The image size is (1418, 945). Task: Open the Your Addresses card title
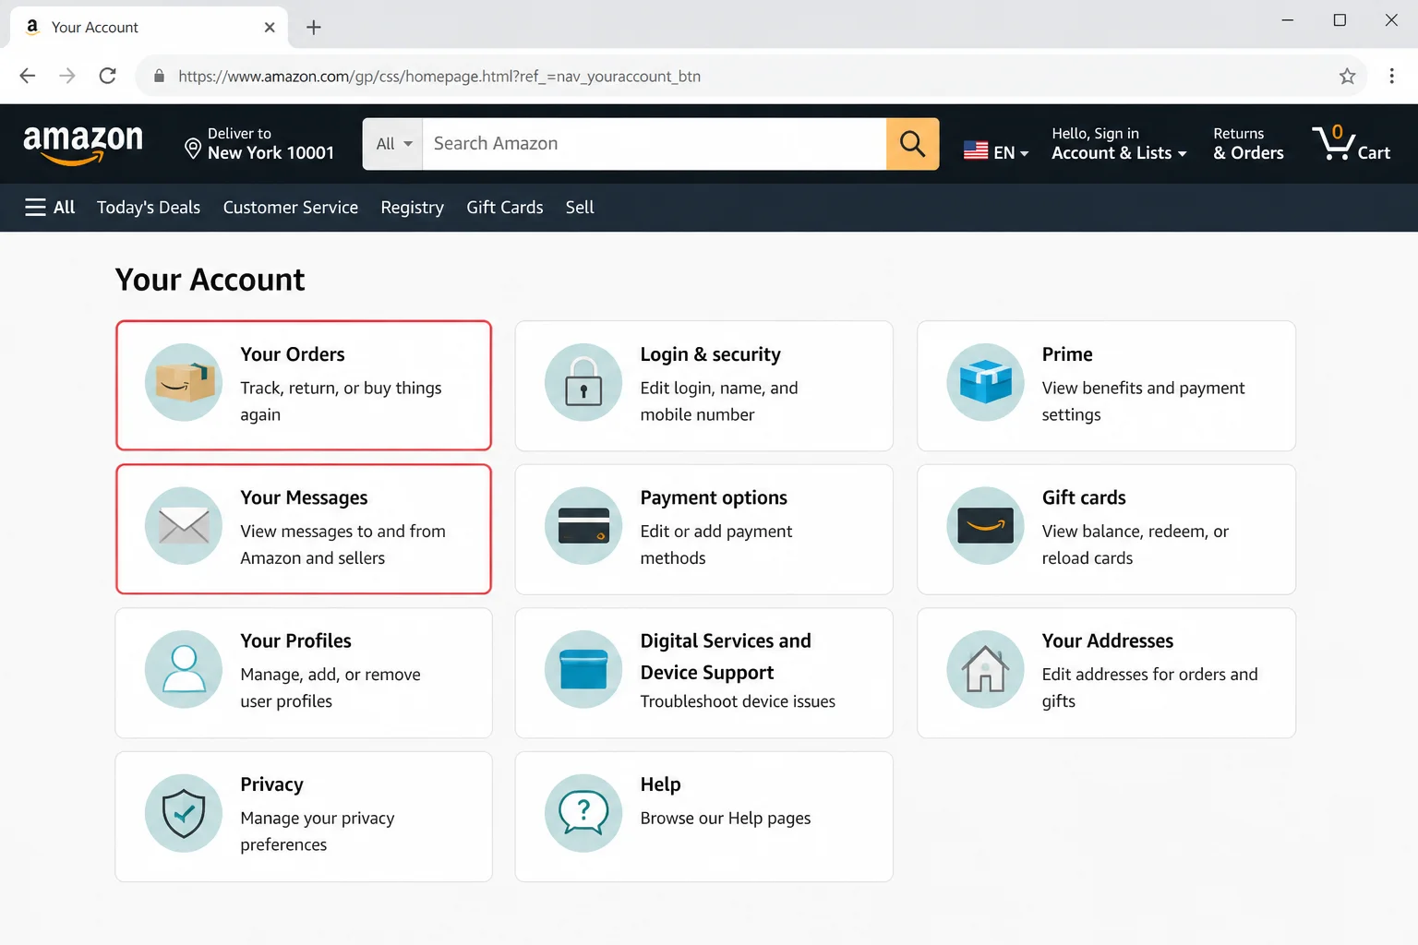[1108, 640]
